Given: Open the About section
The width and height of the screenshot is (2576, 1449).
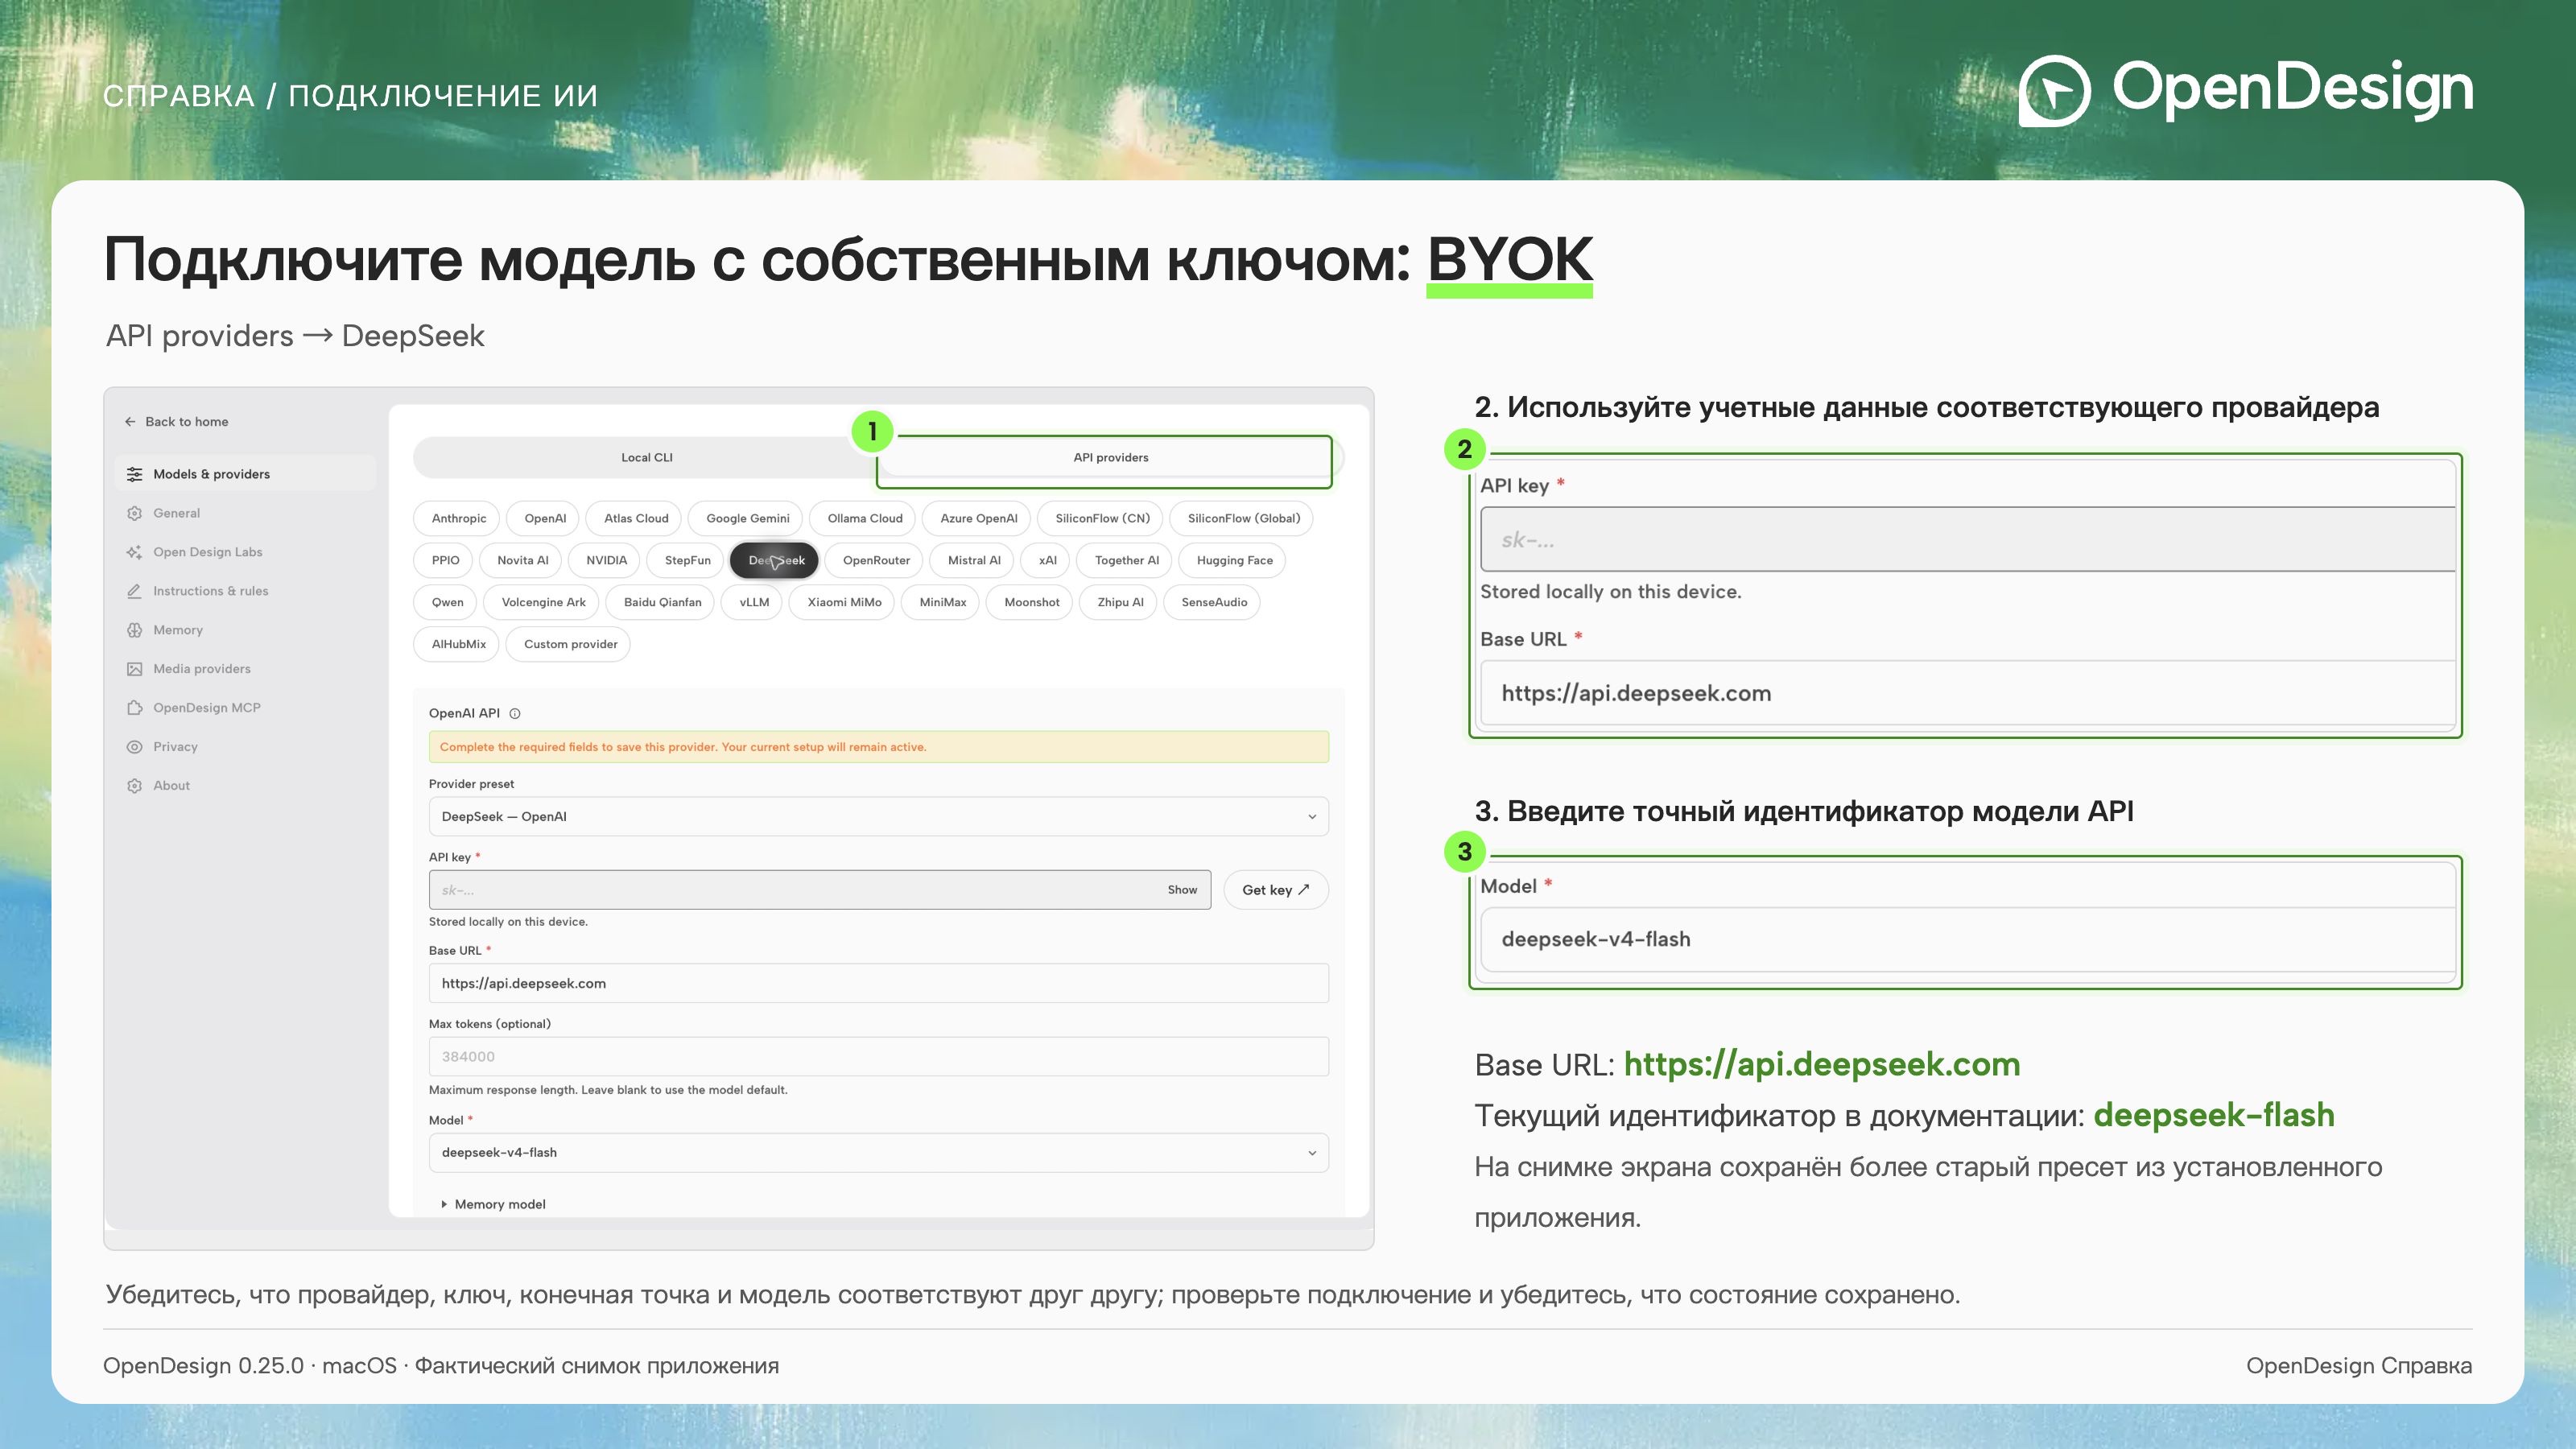Looking at the screenshot, I should coord(245,786).
